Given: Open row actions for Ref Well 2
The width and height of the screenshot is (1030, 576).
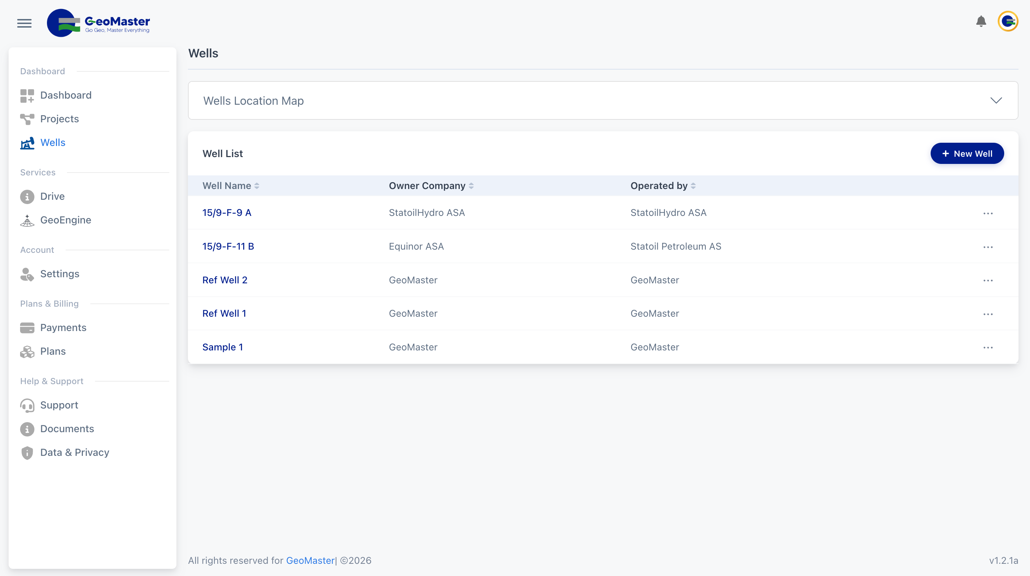Looking at the screenshot, I should pyautogui.click(x=988, y=280).
